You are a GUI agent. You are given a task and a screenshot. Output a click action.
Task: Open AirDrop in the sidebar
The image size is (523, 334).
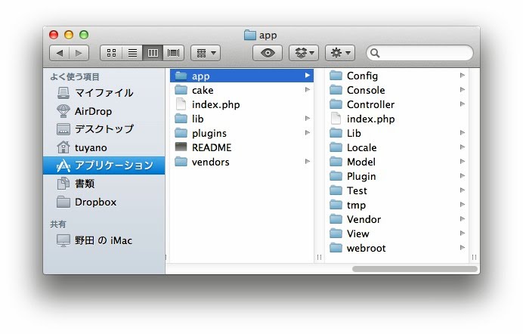click(x=92, y=111)
